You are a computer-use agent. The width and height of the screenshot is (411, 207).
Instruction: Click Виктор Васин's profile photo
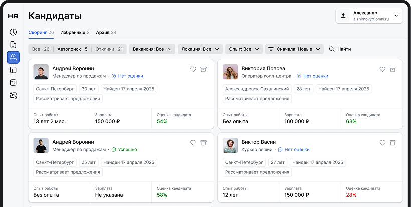coord(230,145)
